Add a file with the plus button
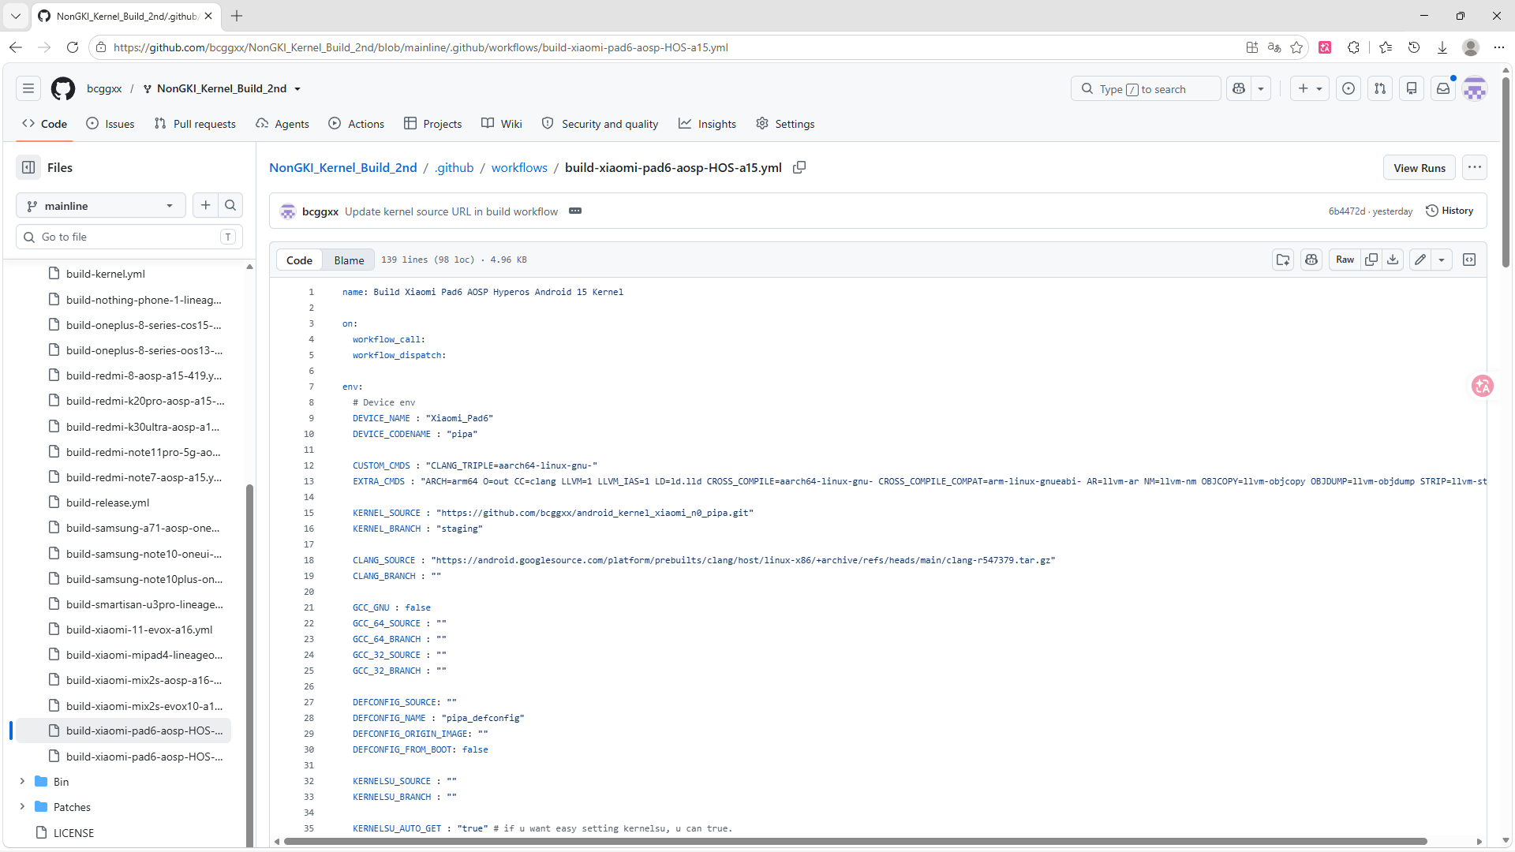This screenshot has height=852, width=1515. pos(206,205)
